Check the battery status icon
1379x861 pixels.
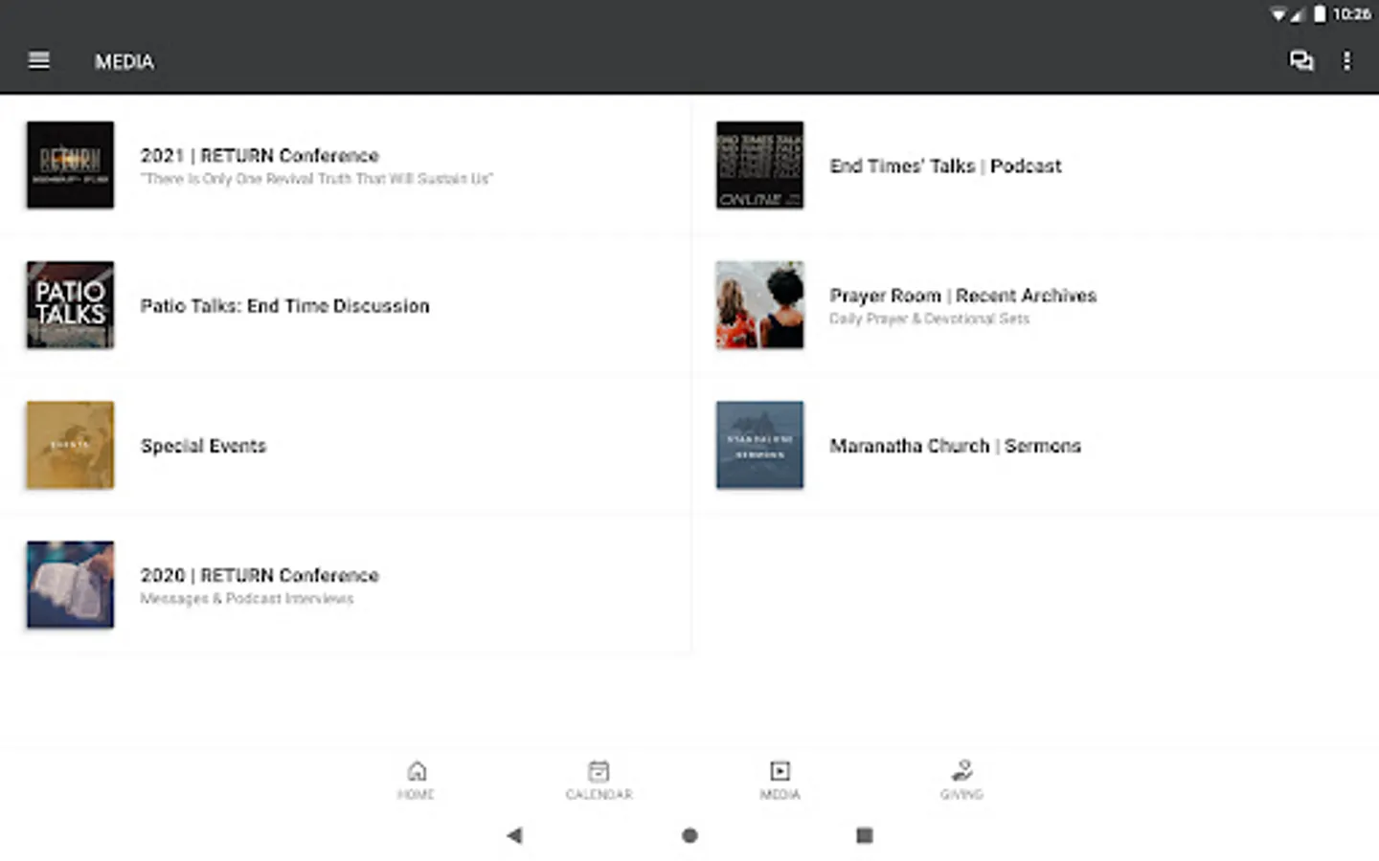point(1320,13)
